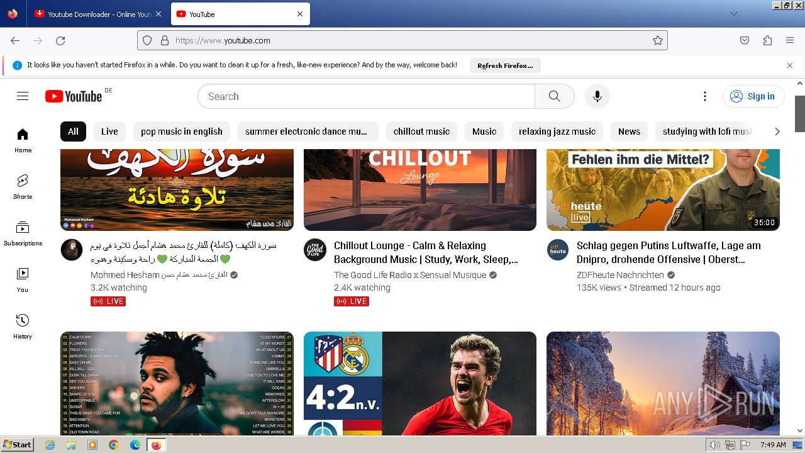Close the YouTube tab
The height and width of the screenshot is (453, 805).
click(300, 14)
